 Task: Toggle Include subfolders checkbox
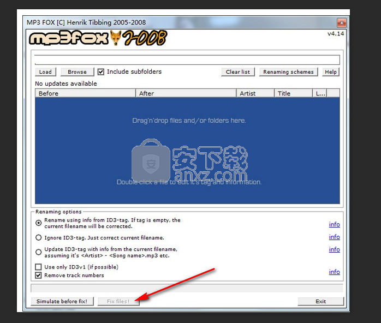101,71
